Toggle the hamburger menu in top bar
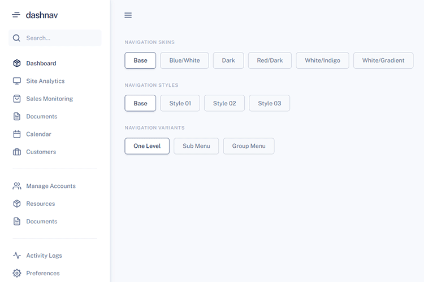This screenshot has height=282, width=424. tap(128, 15)
